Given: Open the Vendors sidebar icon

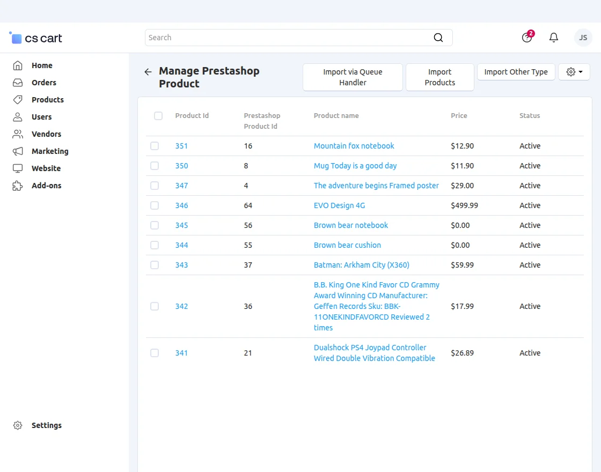Looking at the screenshot, I should point(18,134).
